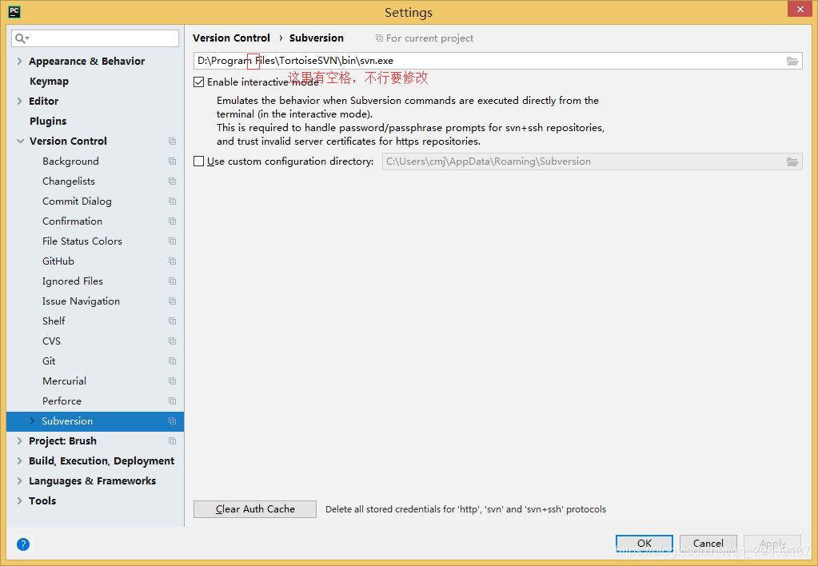Open GitHub settings

coord(58,261)
